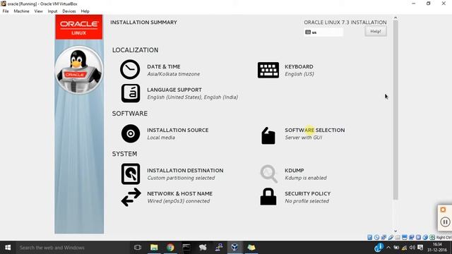Click scrollbar down arrow
Screen dimensions: 452x254
click(x=395, y=231)
